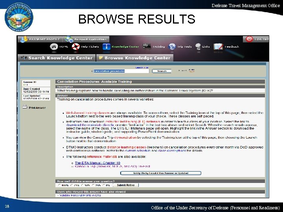Click the Trip Tools navigation label
The image size is (283, 212).
[x=184, y=47]
